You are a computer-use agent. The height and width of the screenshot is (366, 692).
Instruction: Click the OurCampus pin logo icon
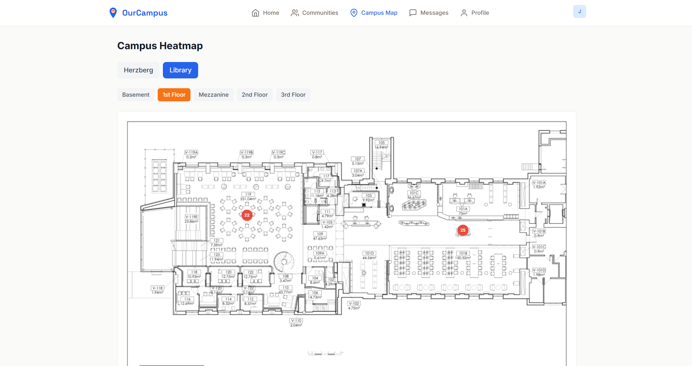pyautogui.click(x=113, y=13)
